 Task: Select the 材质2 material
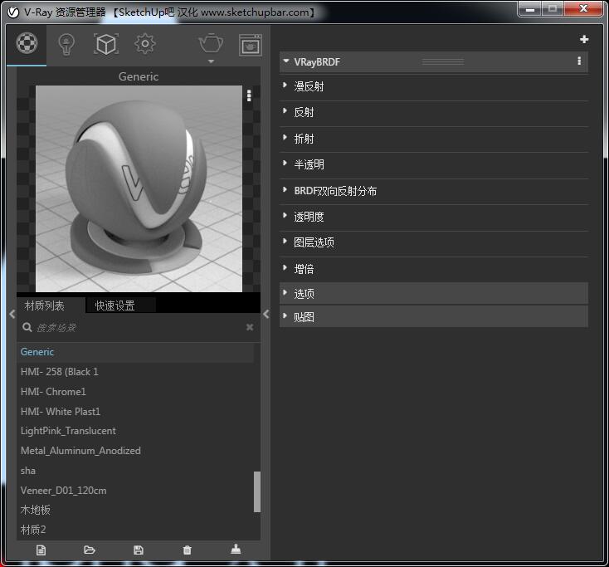tap(135, 530)
